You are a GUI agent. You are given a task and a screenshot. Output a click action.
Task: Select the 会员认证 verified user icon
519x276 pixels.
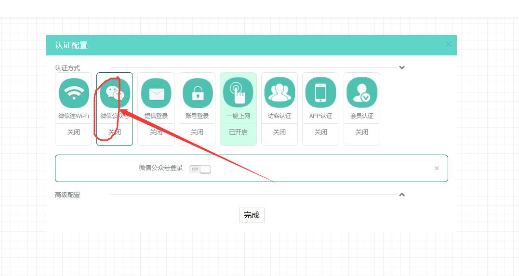pyautogui.click(x=362, y=92)
